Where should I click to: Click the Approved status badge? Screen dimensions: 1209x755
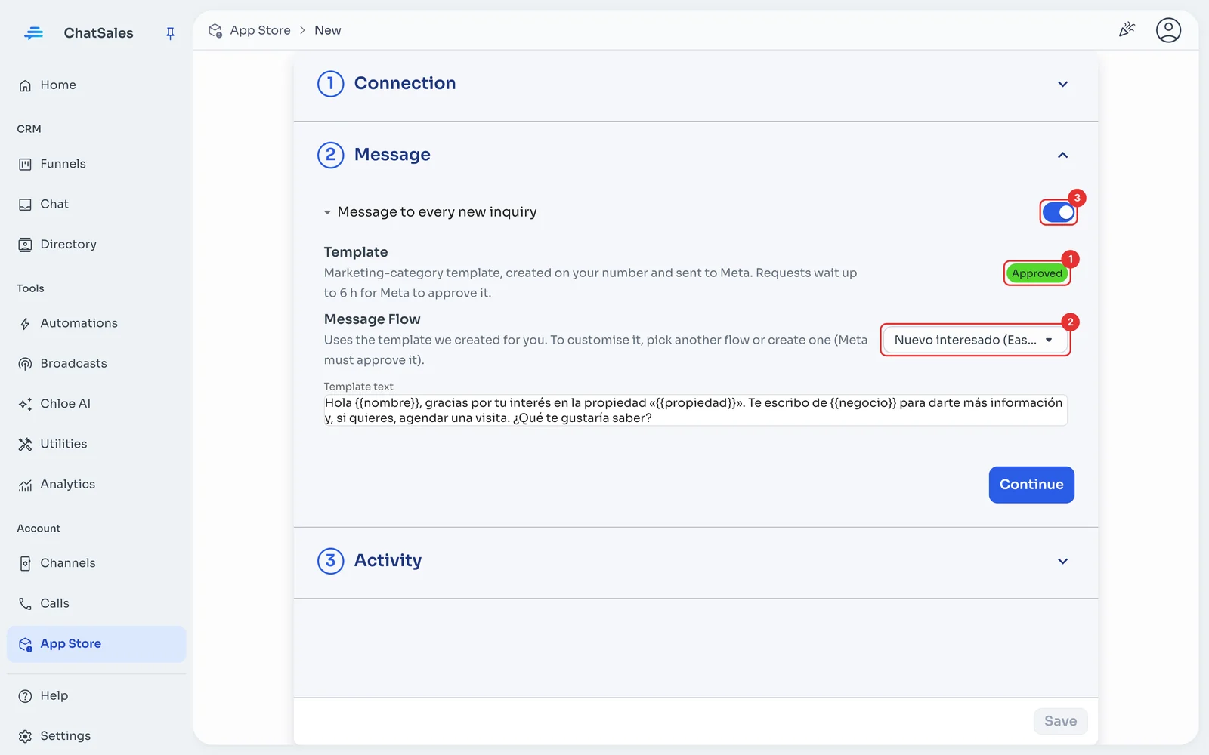point(1037,273)
